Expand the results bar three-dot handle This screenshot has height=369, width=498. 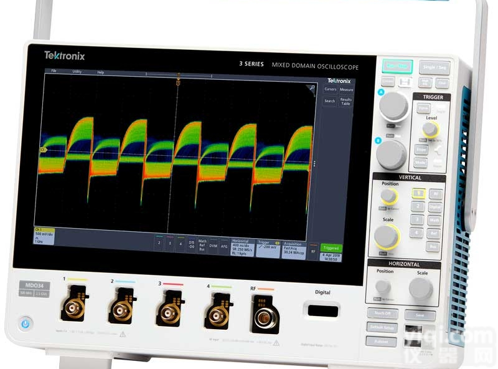[315, 164]
